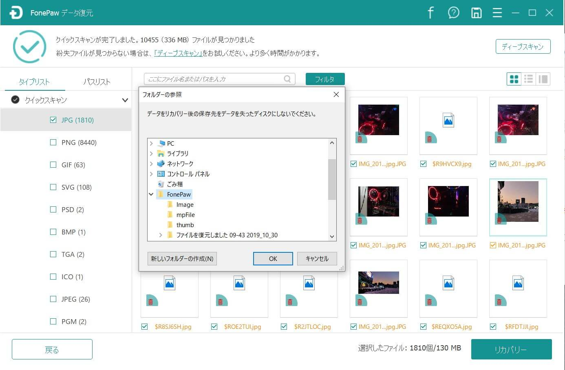565x370 pixels.
Task: Switch to grid thumbnail view
Action: (x=514, y=79)
